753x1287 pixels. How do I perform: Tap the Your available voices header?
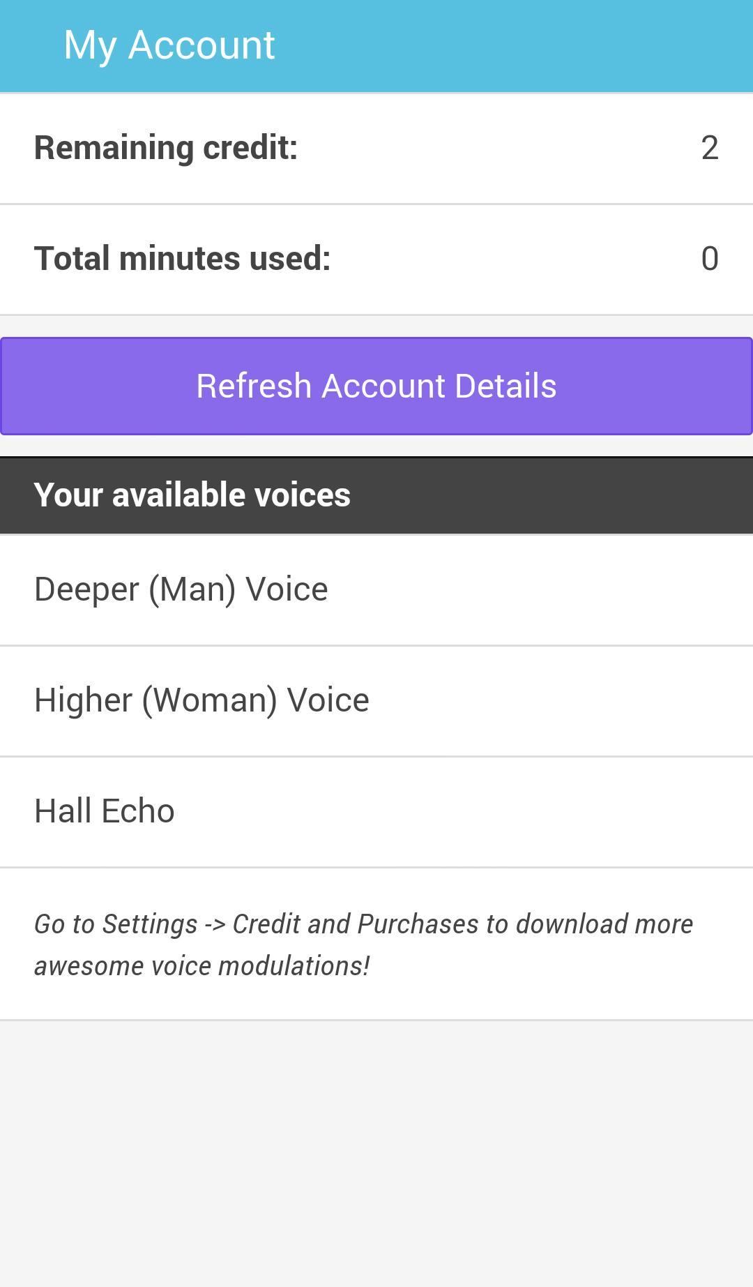192,495
